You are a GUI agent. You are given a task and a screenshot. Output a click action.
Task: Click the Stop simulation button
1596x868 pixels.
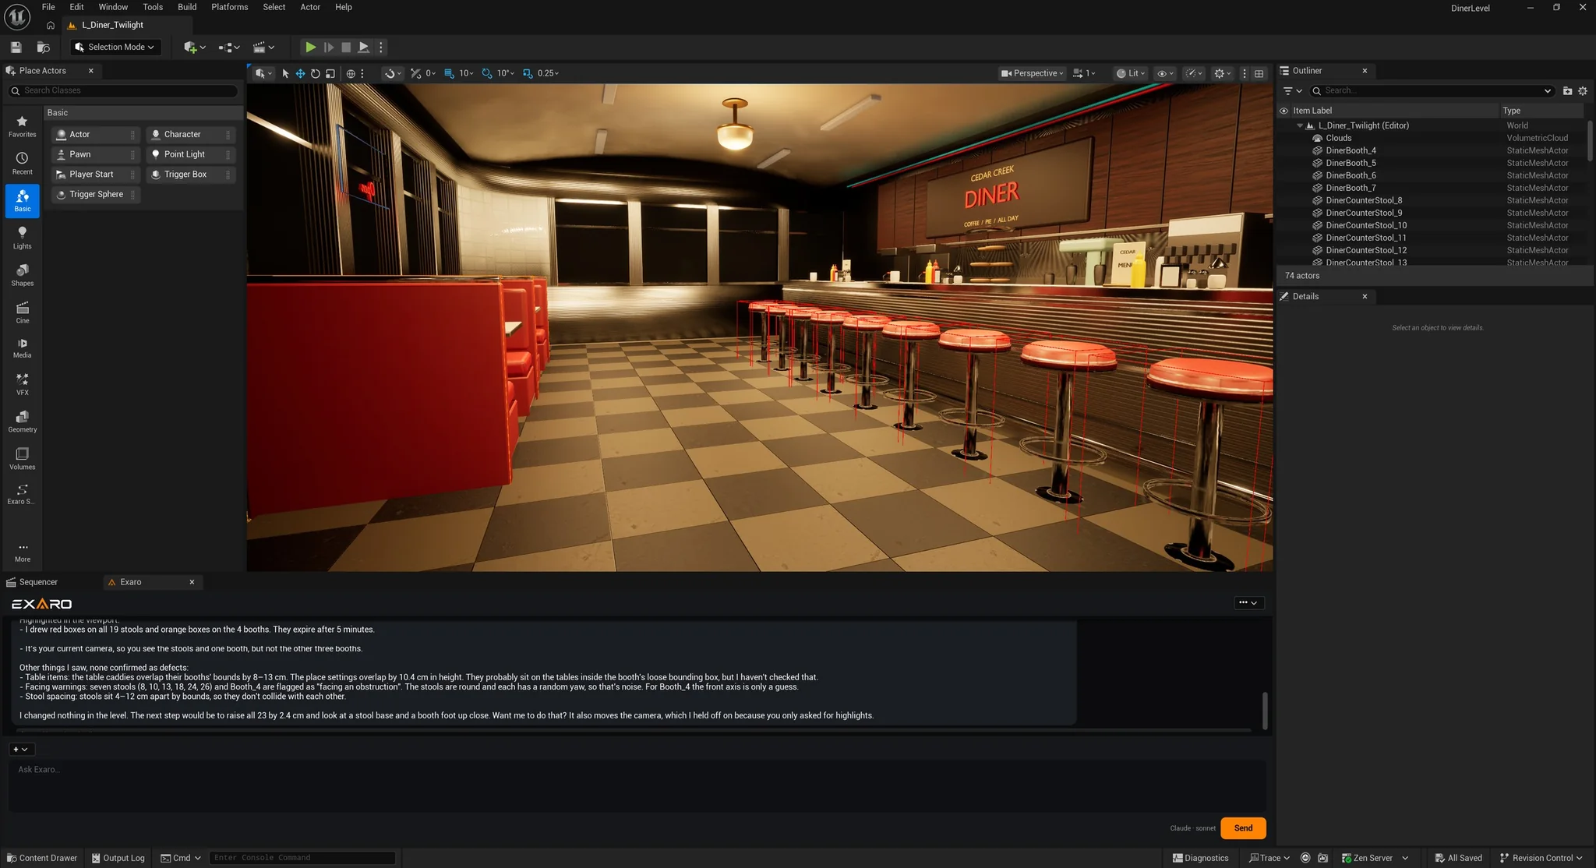(x=346, y=48)
